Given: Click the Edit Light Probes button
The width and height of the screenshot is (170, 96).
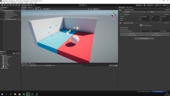Looking at the screenshot, I should (x=141, y=25).
